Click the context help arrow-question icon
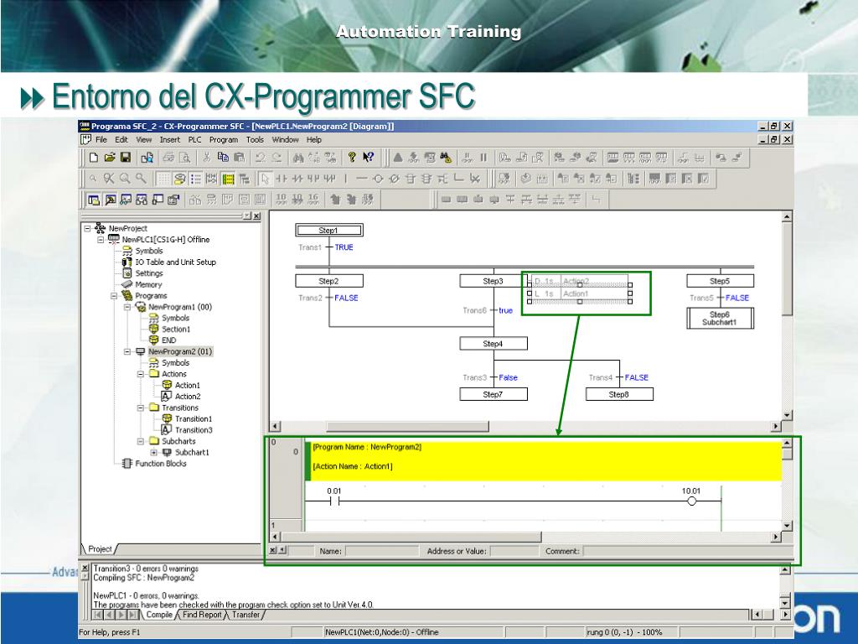Image resolution: width=858 pixels, height=644 pixels. click(x=369, y=158)
